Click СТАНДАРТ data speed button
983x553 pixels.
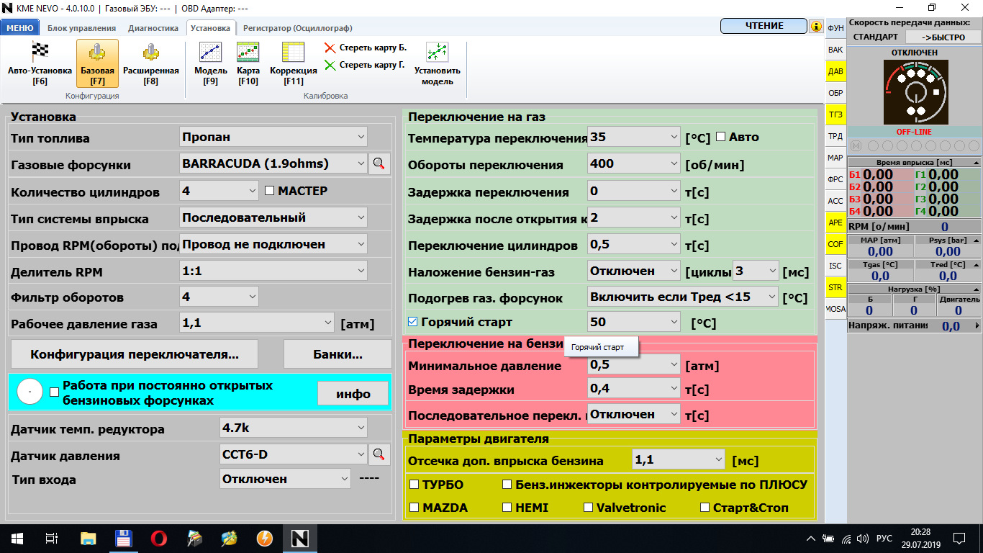tap(876, 37)
